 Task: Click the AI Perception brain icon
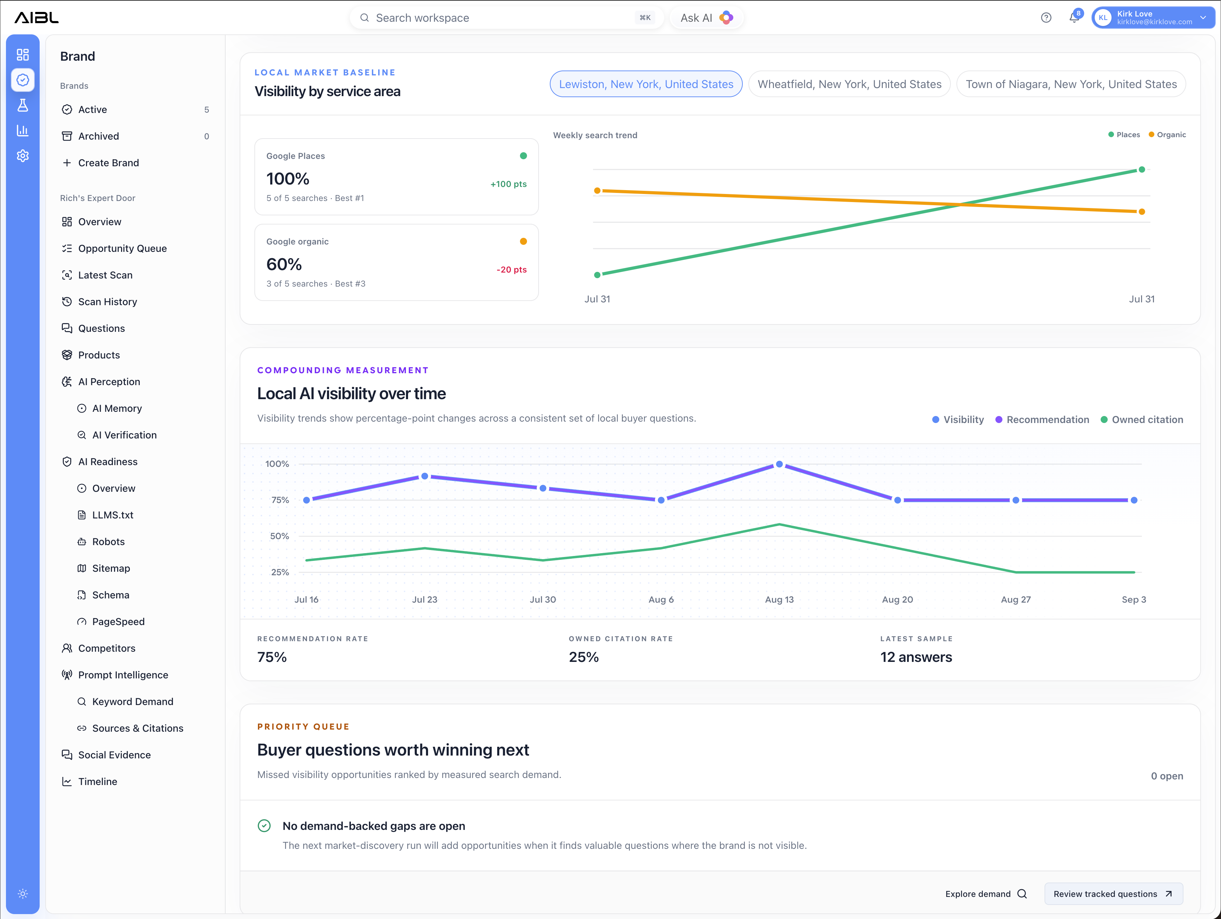pyautogui.click(x=67, y=381)
